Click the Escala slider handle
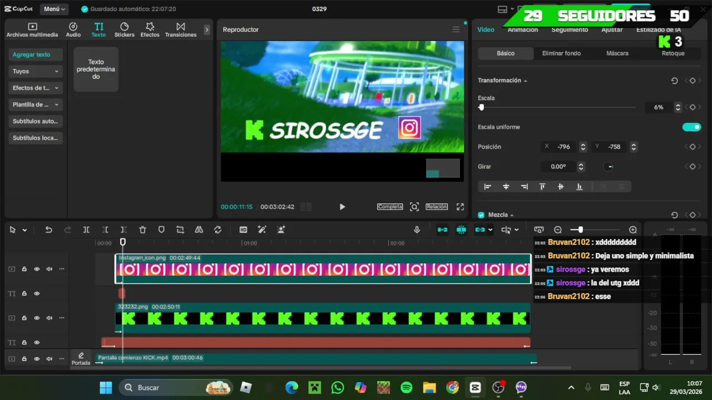 pyautogui.click(x=481, y=107)
